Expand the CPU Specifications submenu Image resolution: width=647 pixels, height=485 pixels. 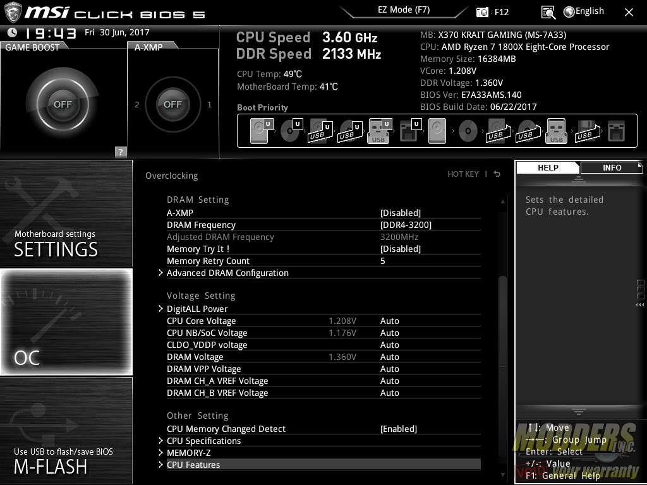[203, 440]
